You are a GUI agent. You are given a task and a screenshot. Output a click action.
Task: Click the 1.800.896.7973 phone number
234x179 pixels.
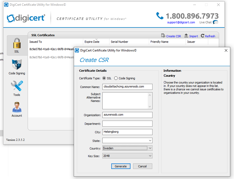coord(192,16)
